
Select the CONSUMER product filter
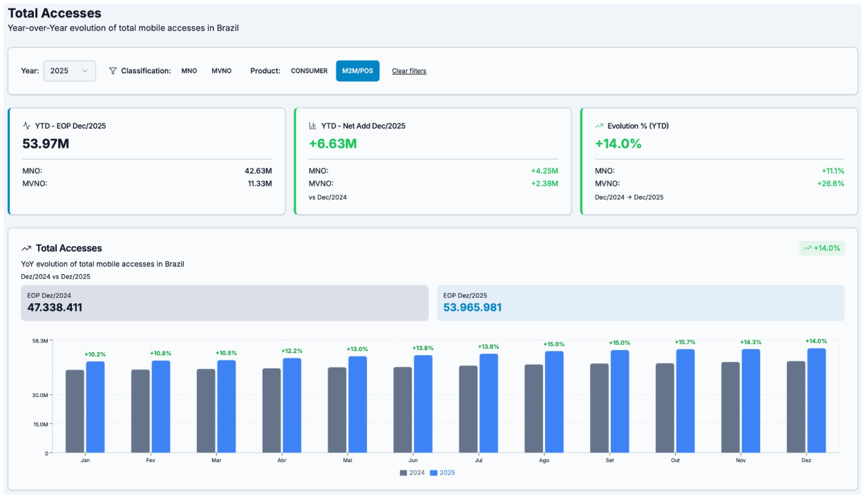pos(309,70)
